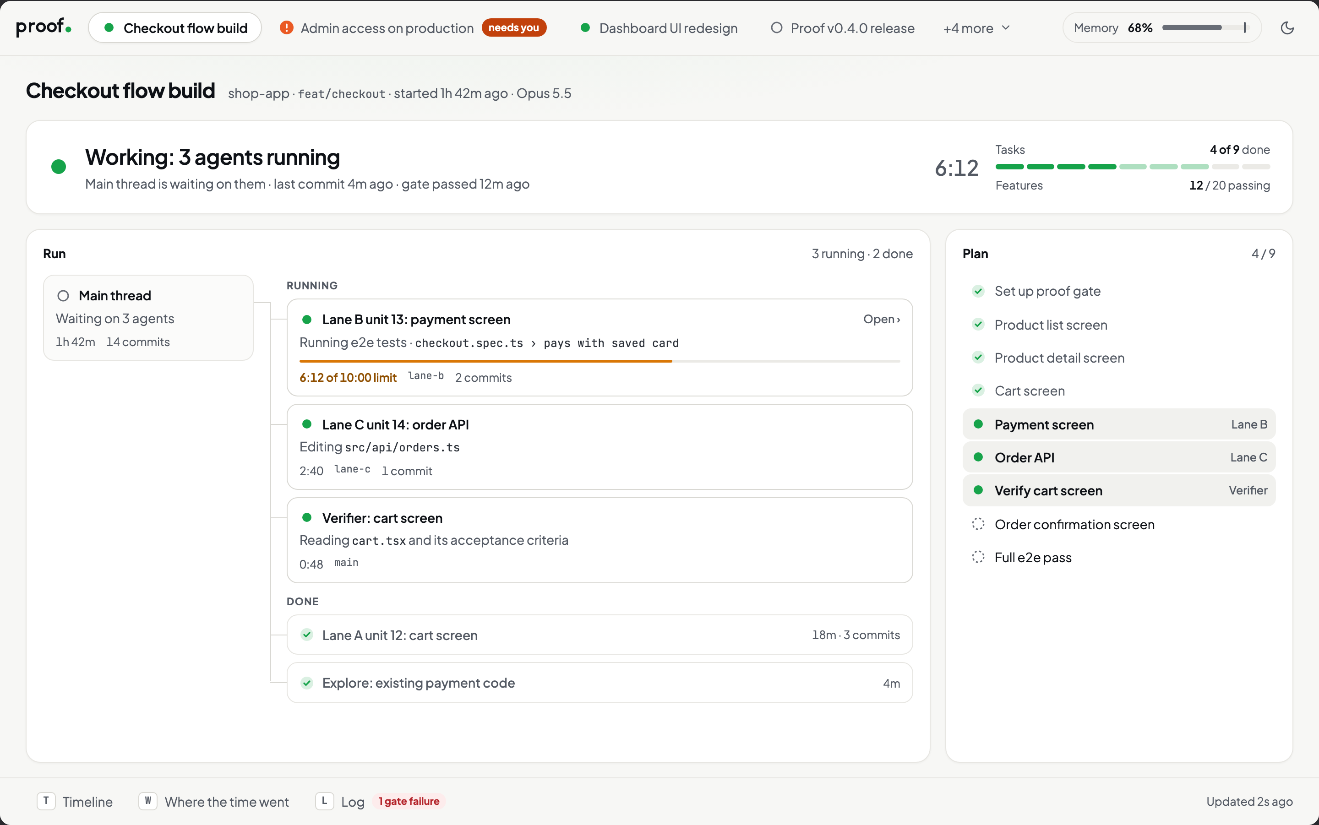Image resolution: width=1319 pixels, height=825 pixels.
Task: Open the Explore: existing payment code row
Action: click(x=600, y=683)
